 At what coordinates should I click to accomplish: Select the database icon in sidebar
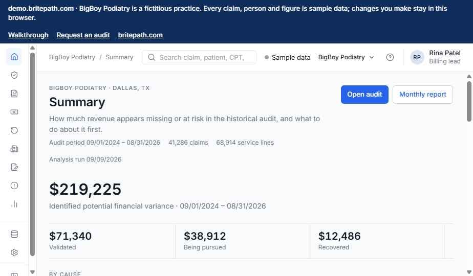[14, 234]
